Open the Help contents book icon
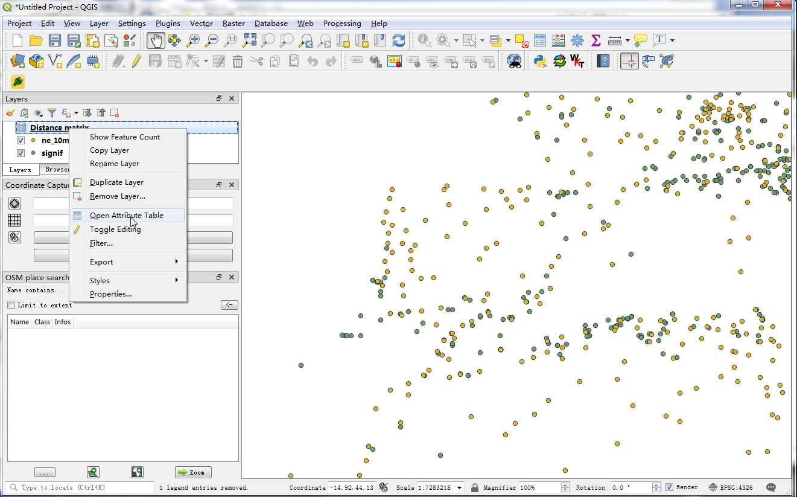Viewport: 797px width, 497px height. pyautogui.click(x=603, y=61)
